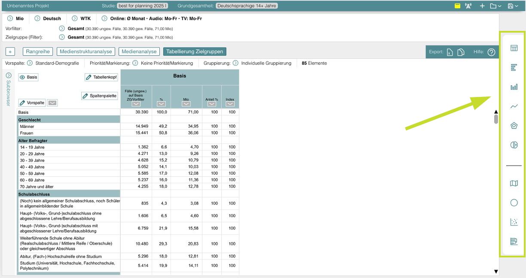Click the Tabellenkopf edit button
The image size is (526, 278).
101,77
